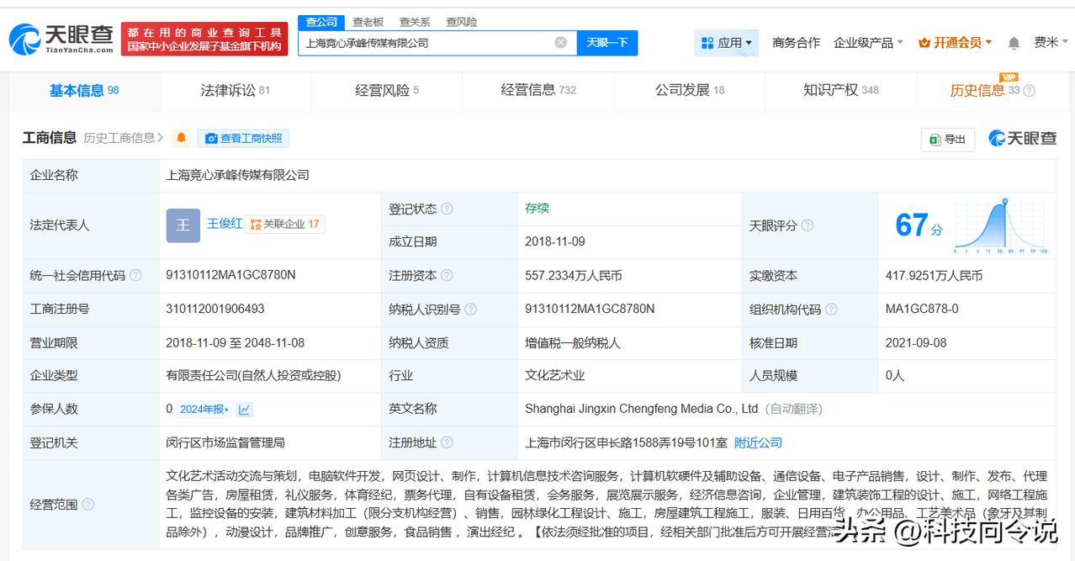Clear the search box text
This screenshot has width=1075, height=561.
point(560,43)
